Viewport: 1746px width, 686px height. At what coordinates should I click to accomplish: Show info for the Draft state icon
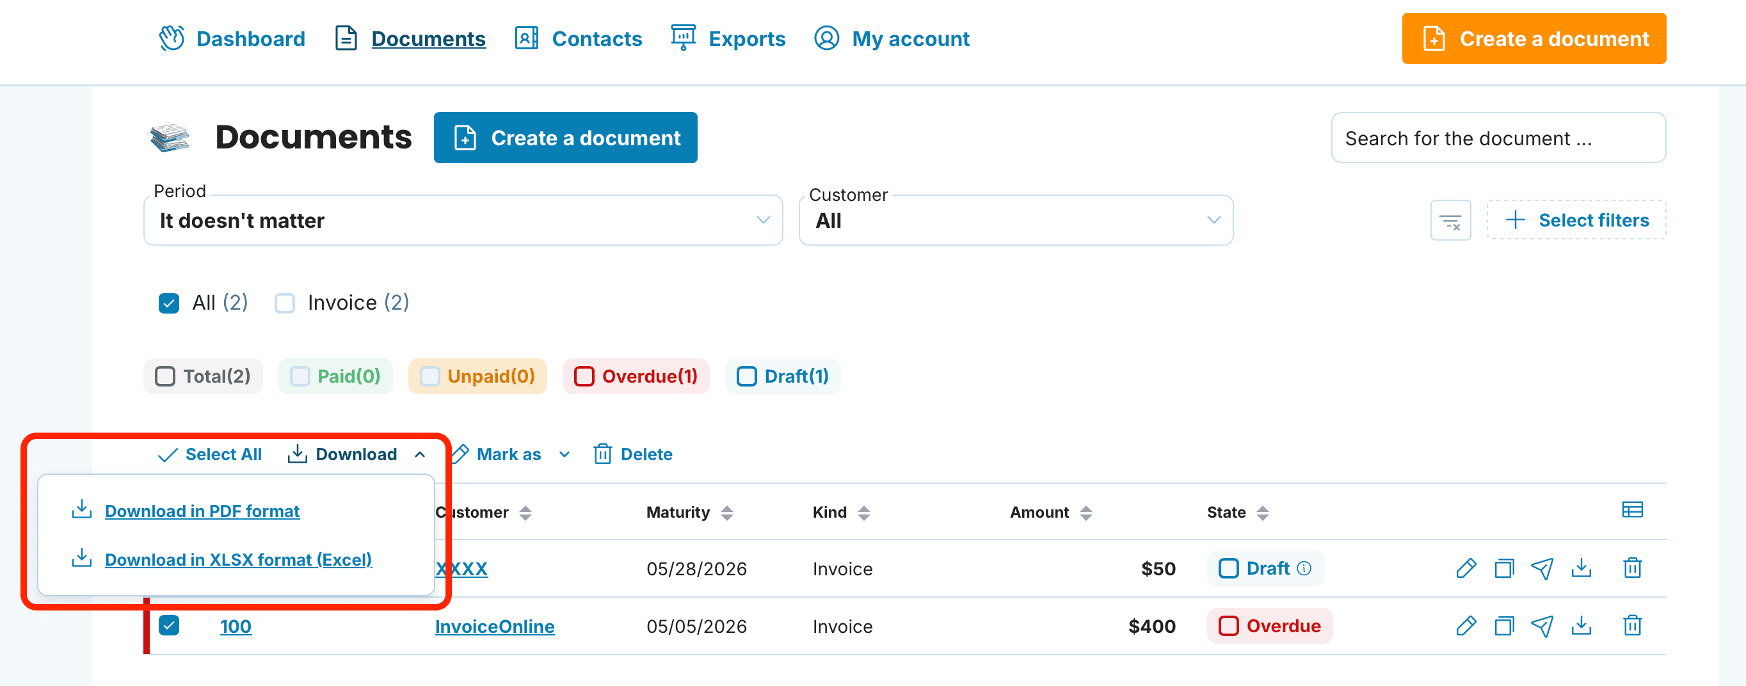(1304, 569)
